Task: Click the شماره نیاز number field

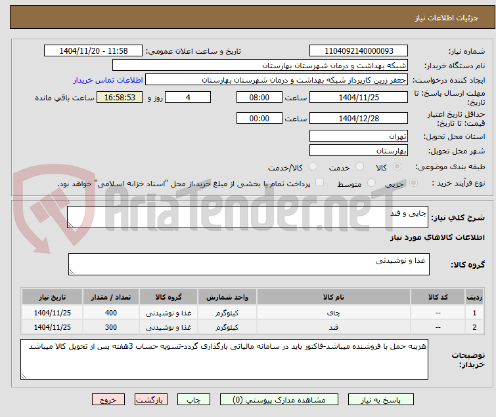Action: (x=359, y=51)
